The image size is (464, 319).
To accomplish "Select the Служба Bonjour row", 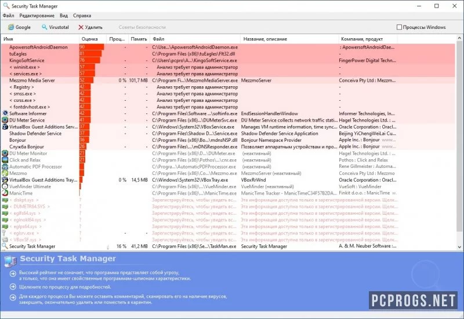I will 228,147.
